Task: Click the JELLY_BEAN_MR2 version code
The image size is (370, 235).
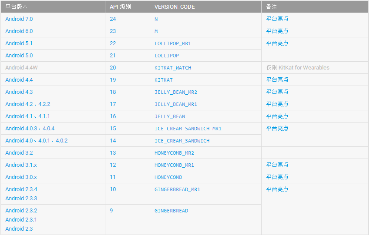Action: [176, 92]
